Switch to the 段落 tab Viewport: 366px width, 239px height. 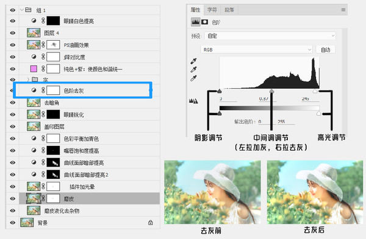[x=229, y=10]
